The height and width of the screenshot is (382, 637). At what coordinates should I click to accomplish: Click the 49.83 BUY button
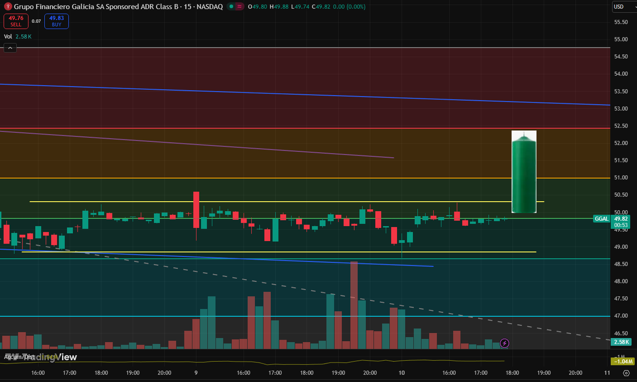(x=56, y=21)
